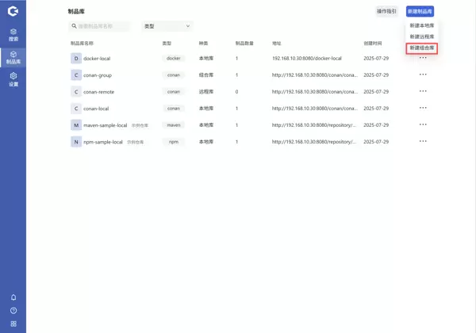This screenshot has width=476, height=333.
Task: Select 新建远程库 menu option
Action: coord(421,36)
